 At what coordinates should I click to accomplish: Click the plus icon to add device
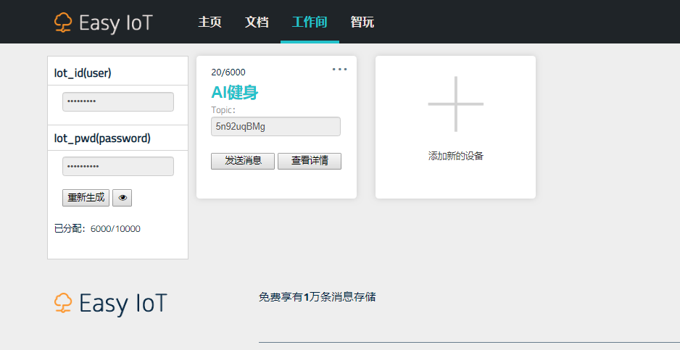point(456,104)
